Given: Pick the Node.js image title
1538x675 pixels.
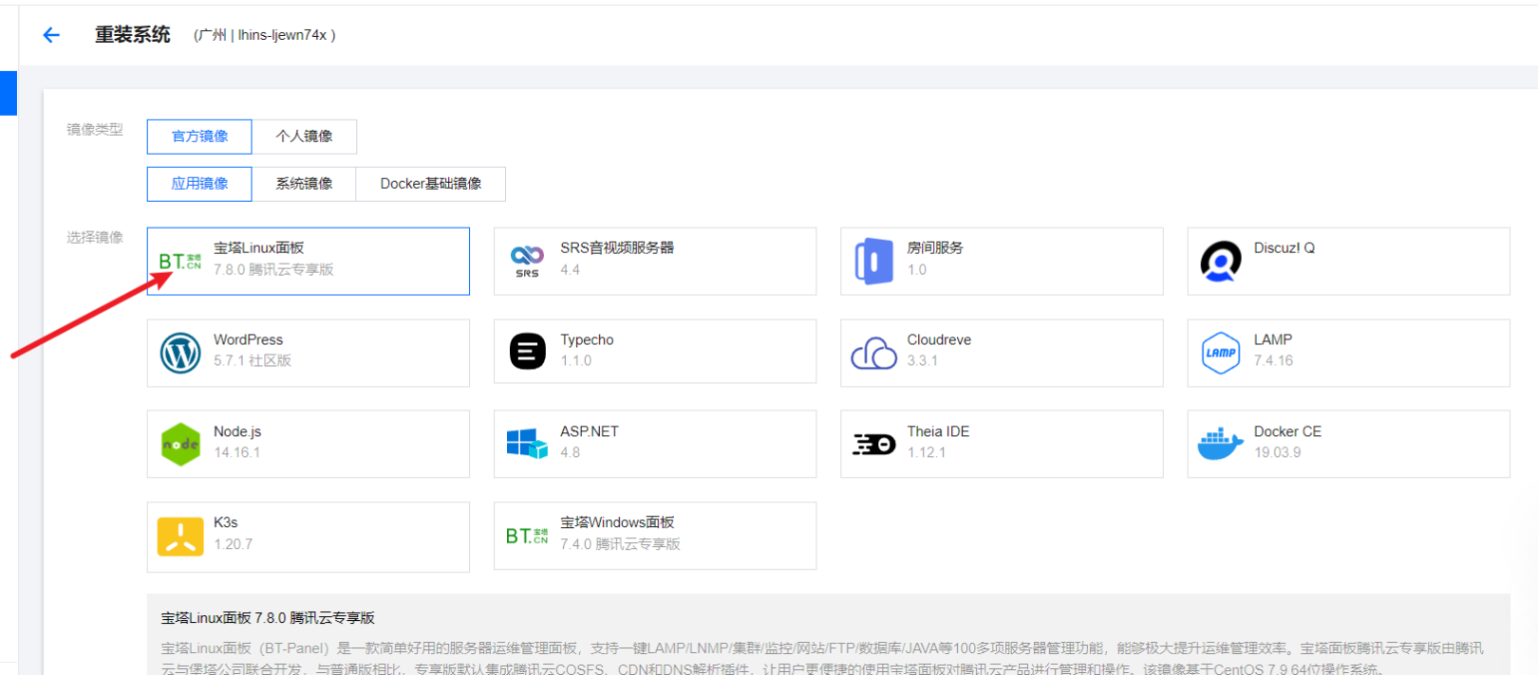Looking at the screenshot, I should (237, 431).
